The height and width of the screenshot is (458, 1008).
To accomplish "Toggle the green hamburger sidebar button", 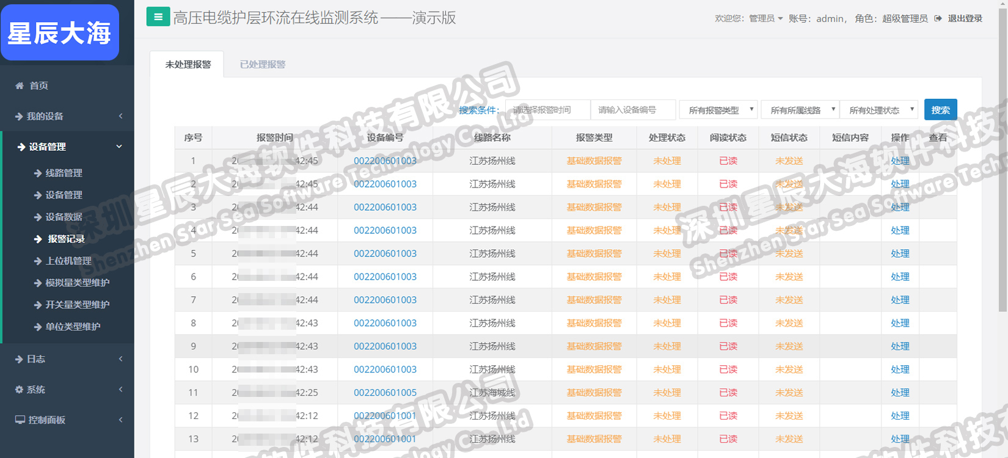I will click(x=158, y=17).
